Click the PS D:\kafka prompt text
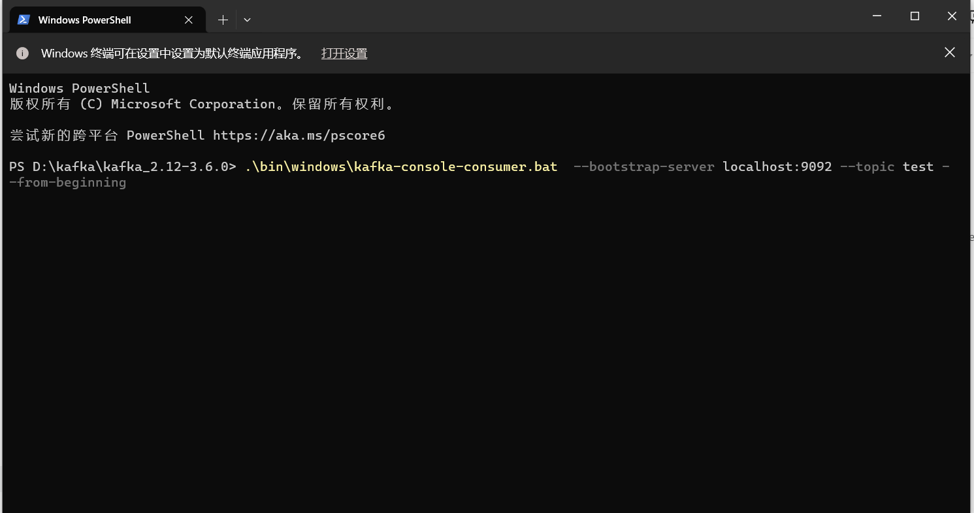Image resolution: width=974 pixels, height=513 pixels. coord(123,167)
